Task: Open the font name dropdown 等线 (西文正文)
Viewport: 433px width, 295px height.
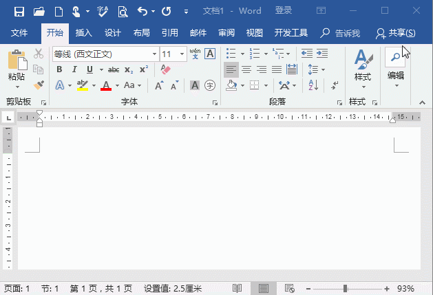Action: [105, 54]
